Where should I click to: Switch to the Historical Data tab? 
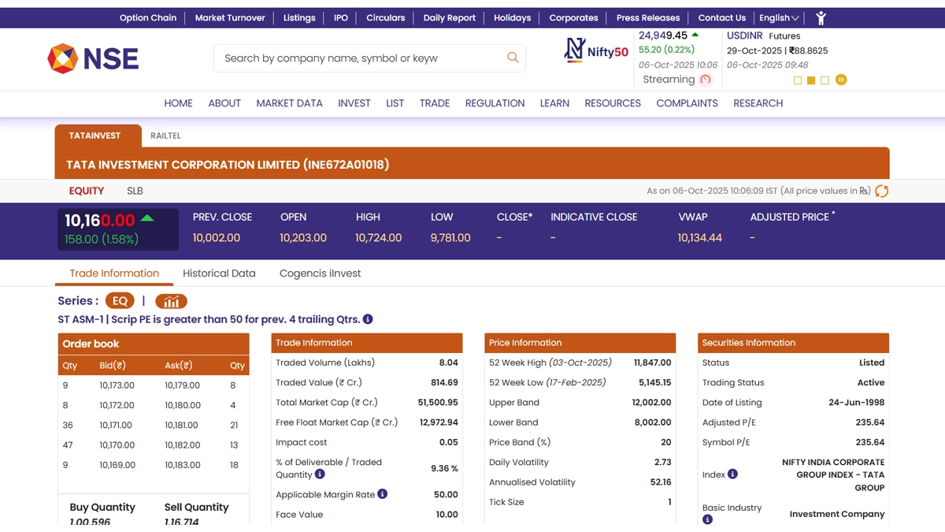coord(219,273)
